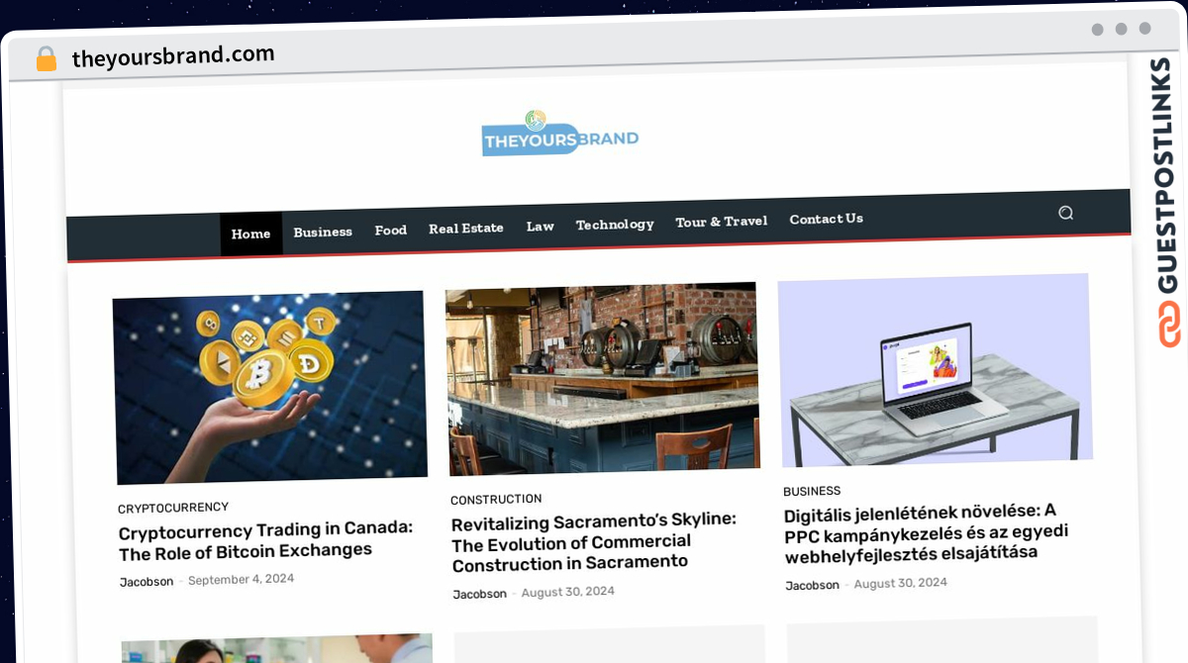Open the Real Estate menu item

466,228
